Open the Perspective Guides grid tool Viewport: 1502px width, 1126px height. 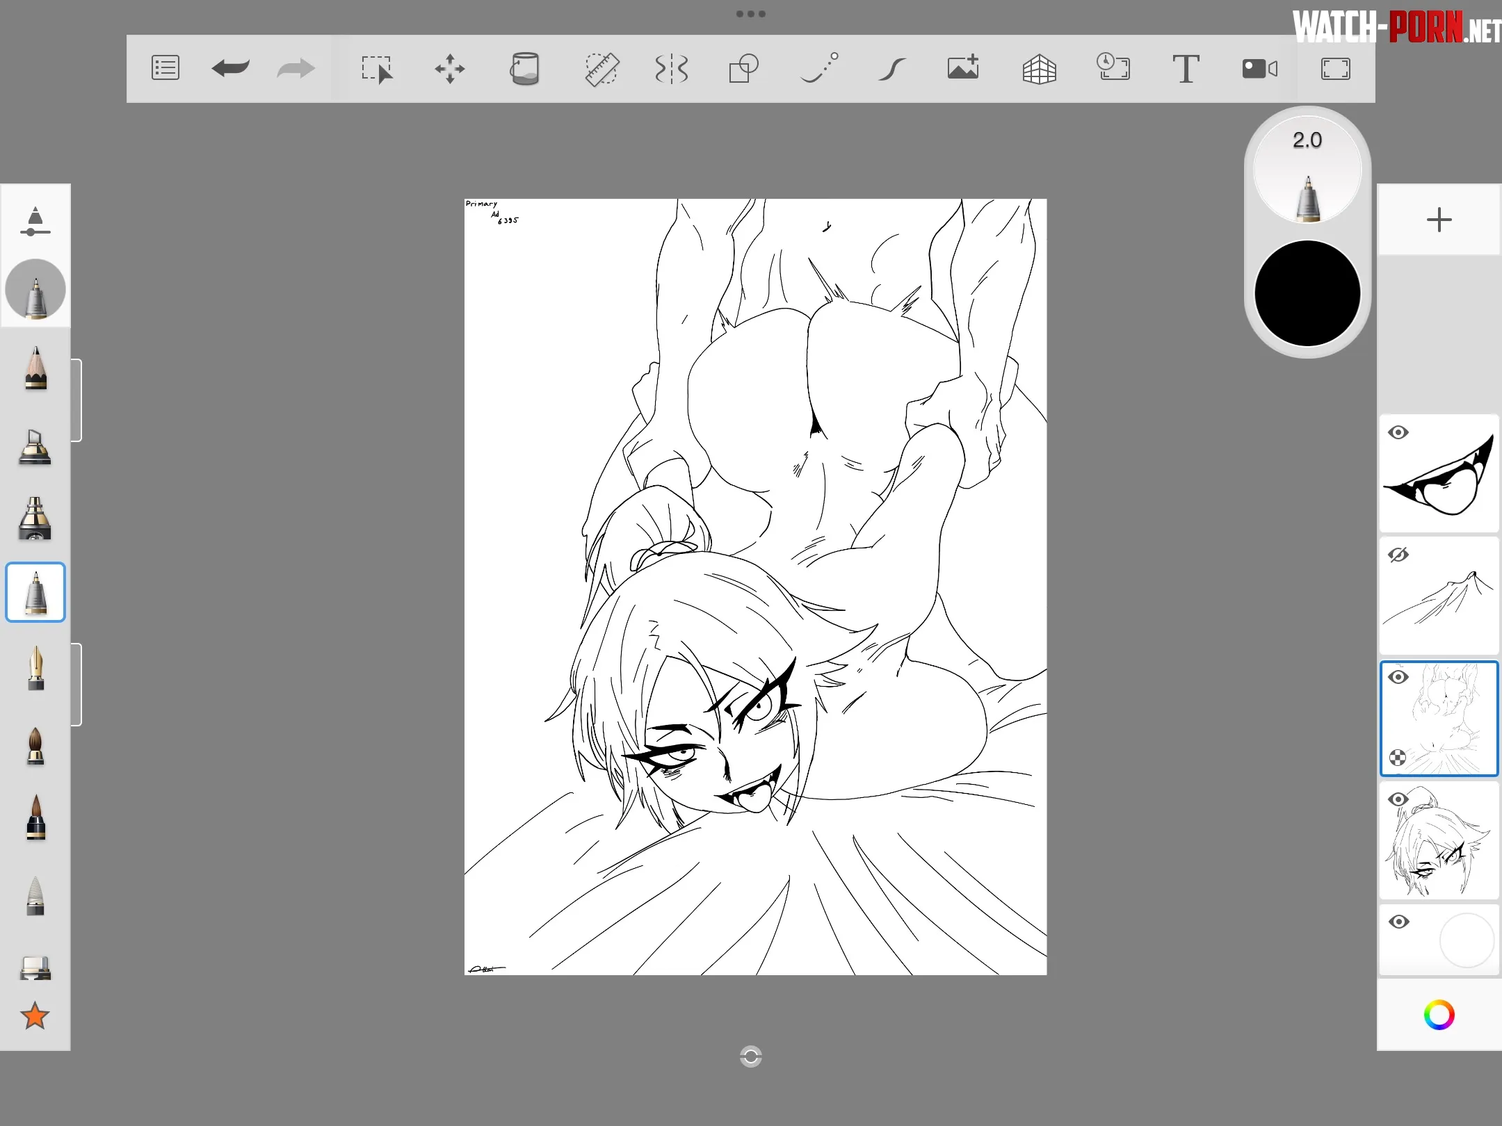(1040, 69)
